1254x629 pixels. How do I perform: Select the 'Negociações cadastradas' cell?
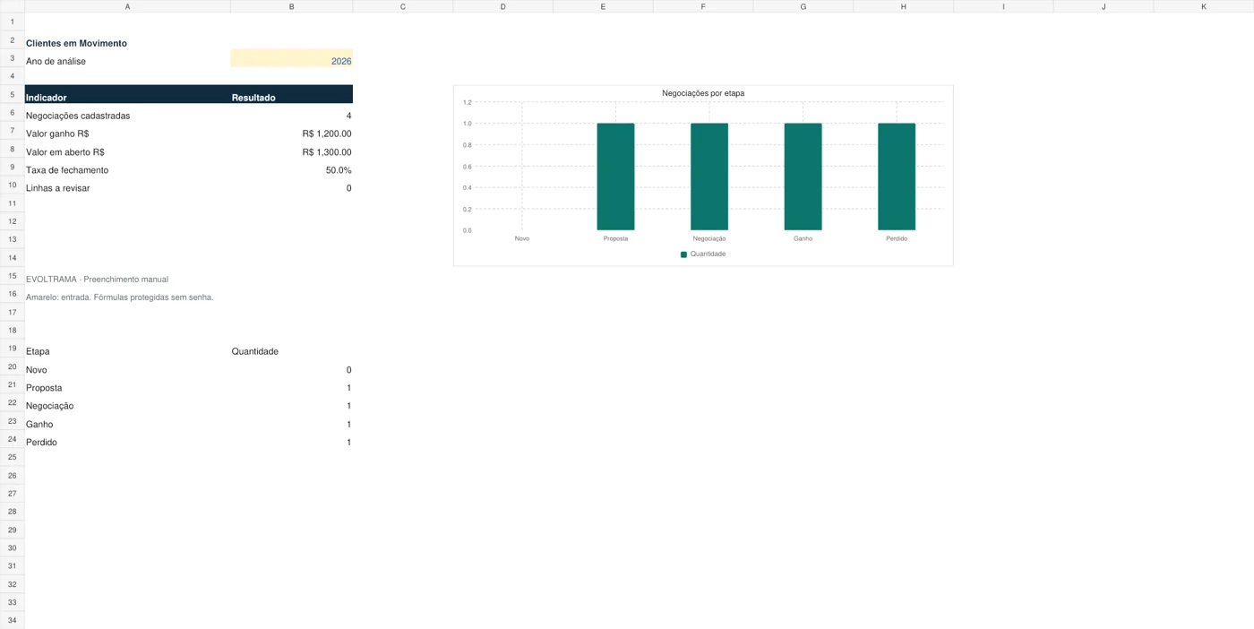(x=127, y=113)
